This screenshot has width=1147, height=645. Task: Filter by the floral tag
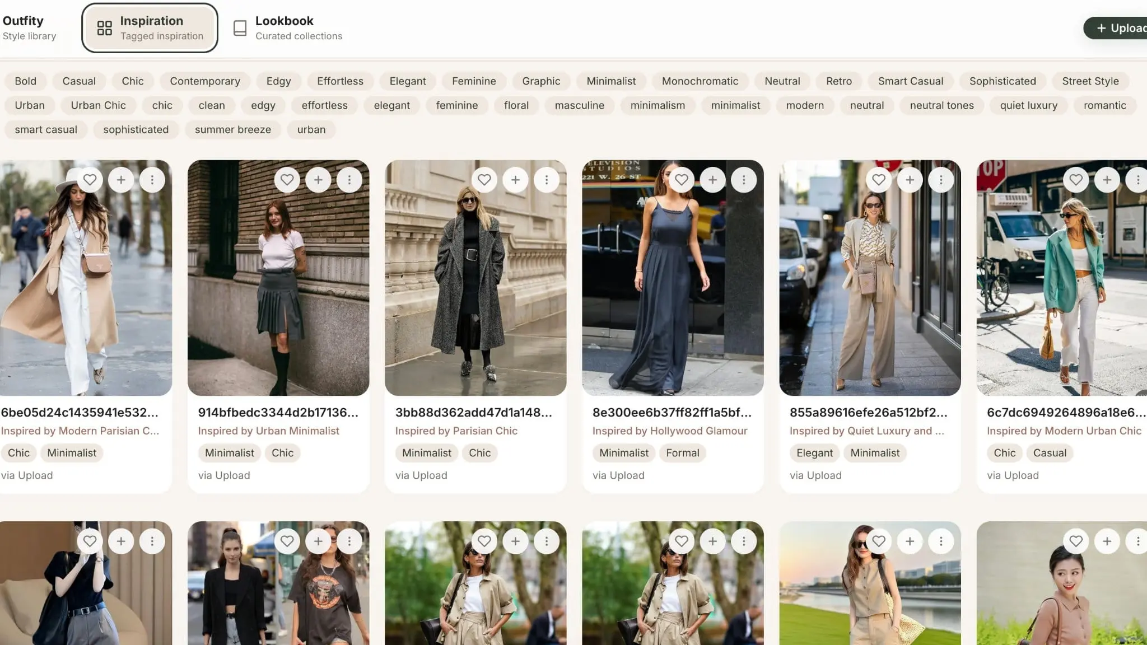(x=516, y=105)
